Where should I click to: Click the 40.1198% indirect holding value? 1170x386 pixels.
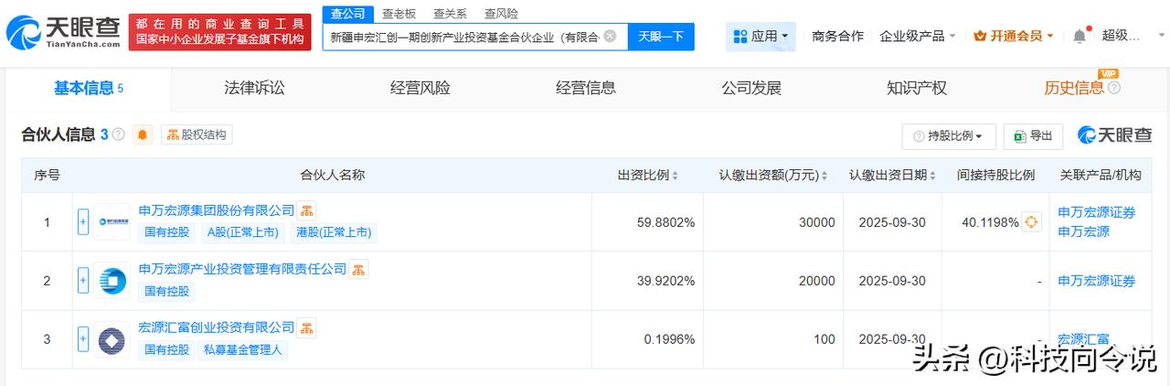pyautogui.click(x=990, y=222)
